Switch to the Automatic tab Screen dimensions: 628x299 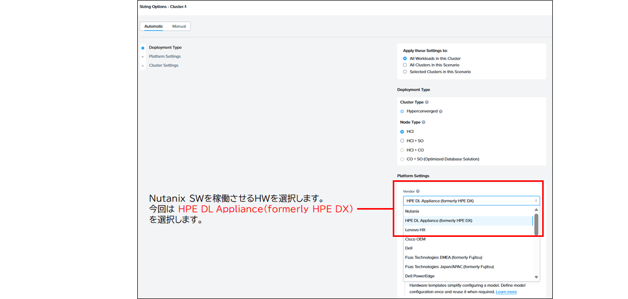pyautogui.click(x=153, y=26)
